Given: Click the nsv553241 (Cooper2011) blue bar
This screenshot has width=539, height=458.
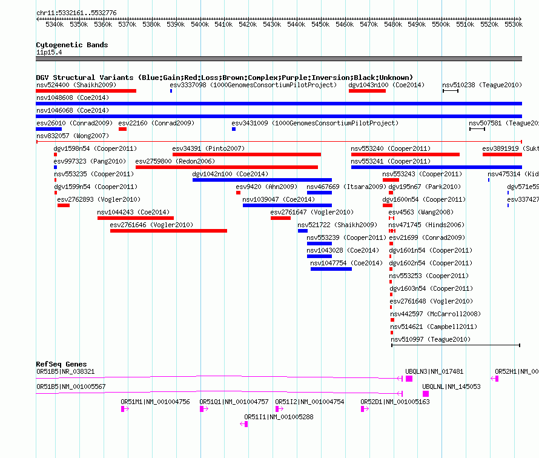Looking at the screenshot, I should point(437,167).
